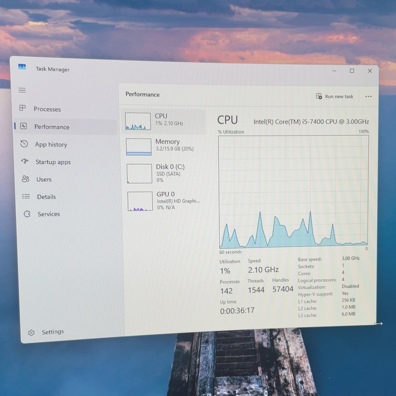Click the Details list icon
396x396 pixels.
point(26,196)
